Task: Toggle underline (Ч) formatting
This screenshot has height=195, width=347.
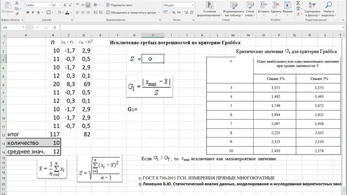Action: point(38,12)
